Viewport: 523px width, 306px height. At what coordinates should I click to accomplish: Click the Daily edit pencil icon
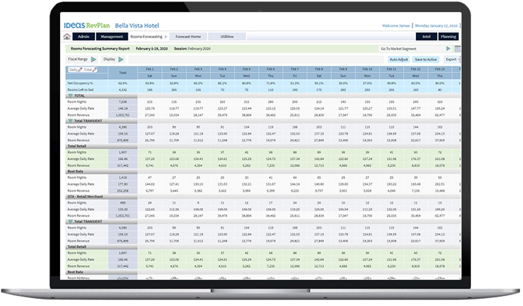[x=80, y=70]
